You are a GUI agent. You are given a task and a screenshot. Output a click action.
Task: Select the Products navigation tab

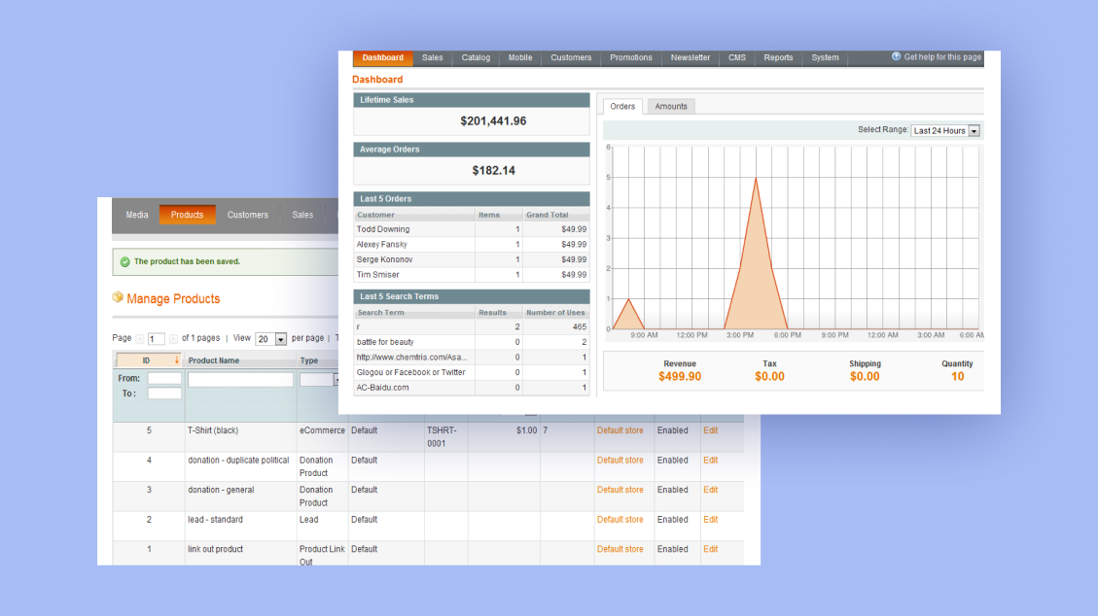(187, 215)
